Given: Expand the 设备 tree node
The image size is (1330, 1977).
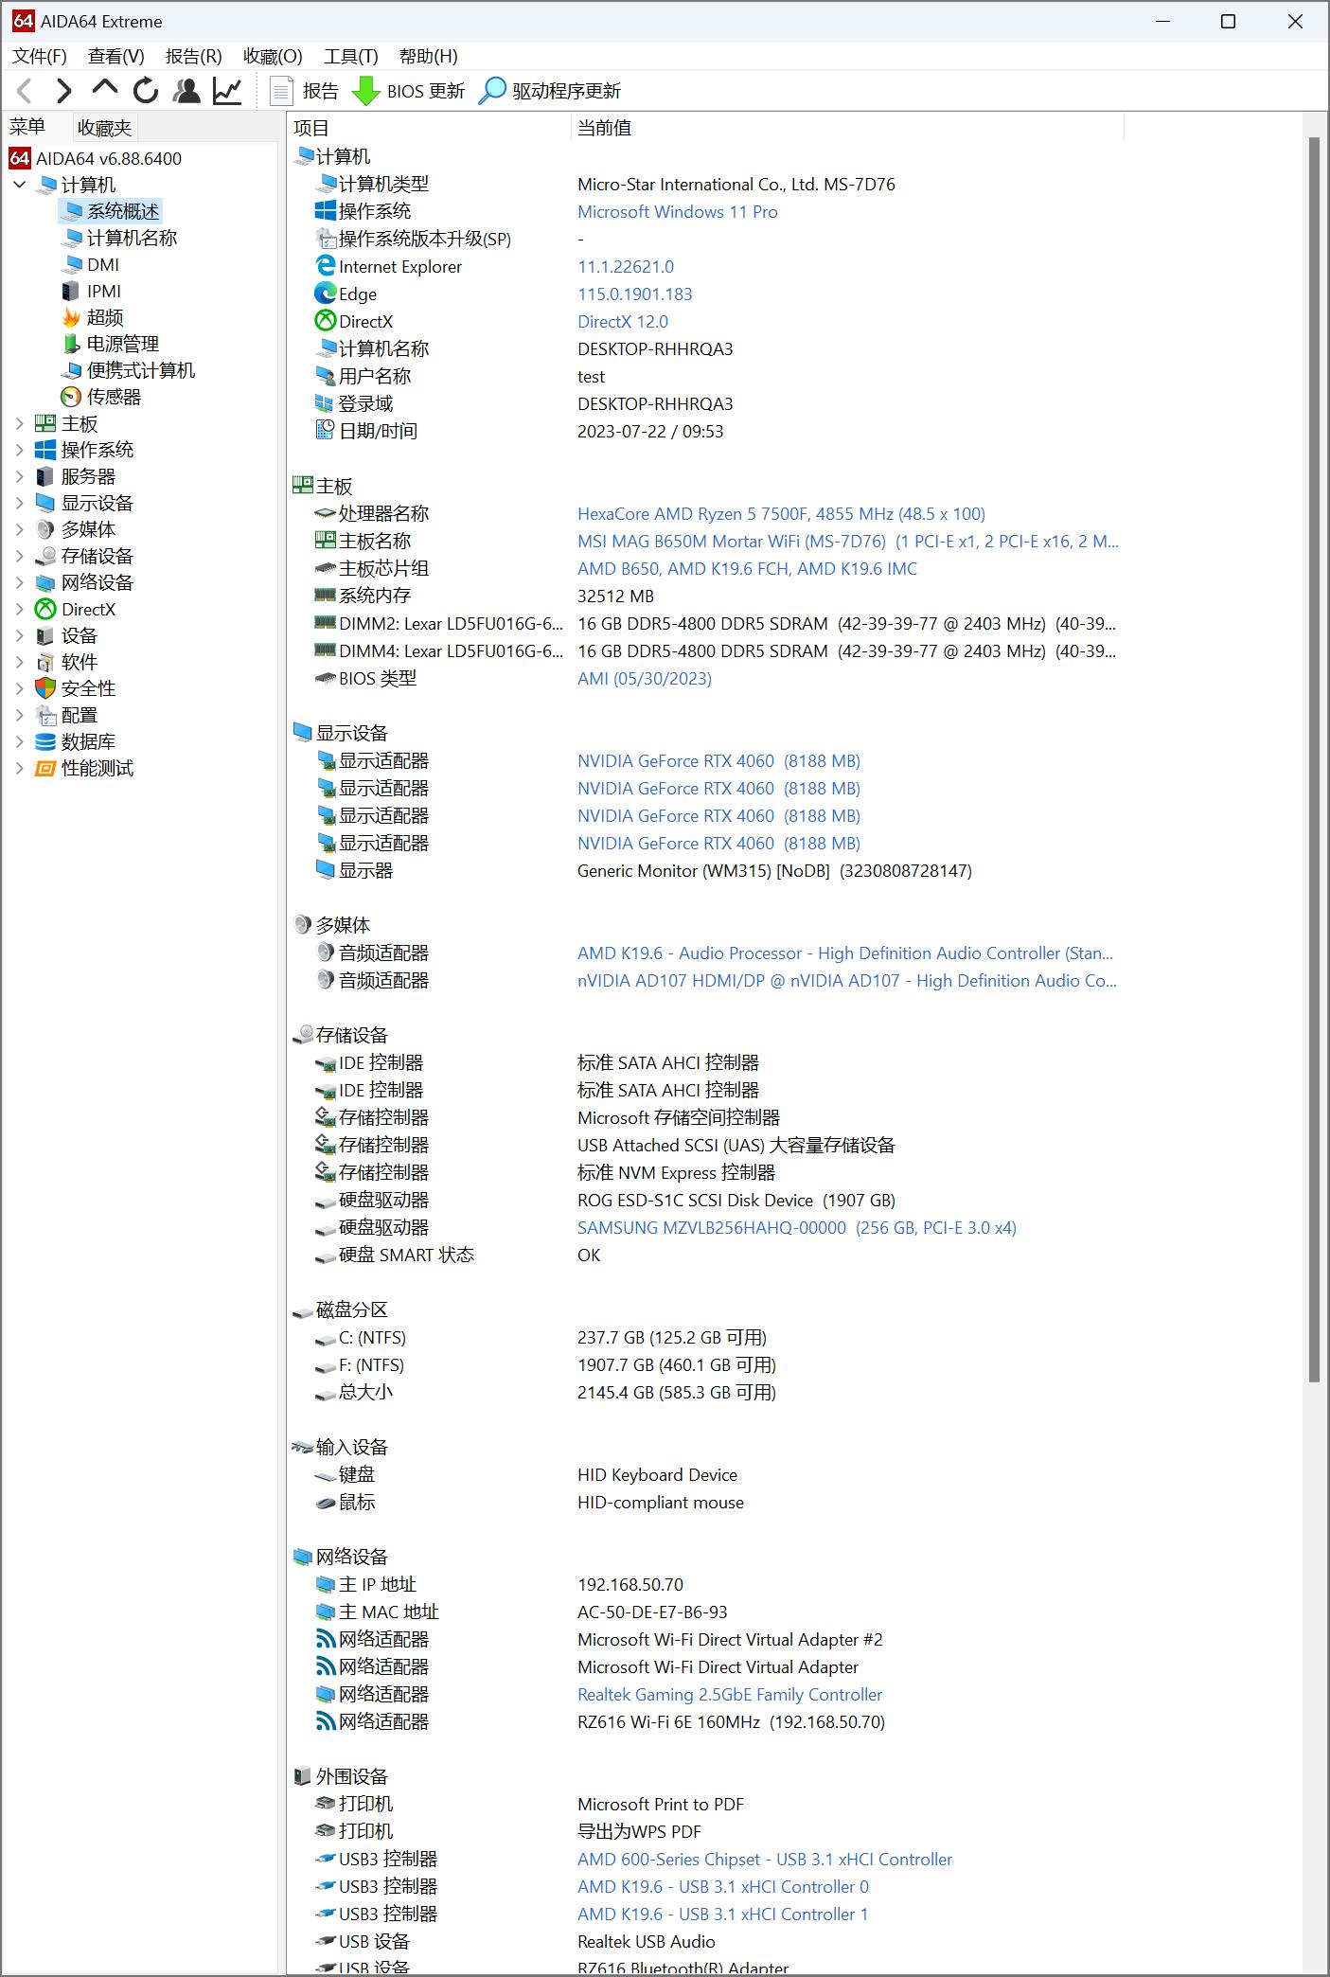Looking at the screenshot, I should tap(19, 635).
